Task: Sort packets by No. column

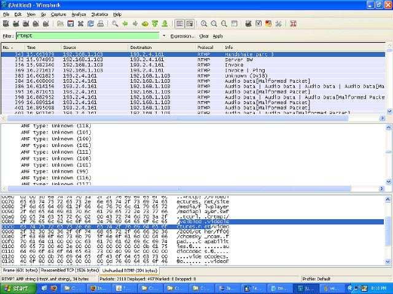Action: tap(13, 47)
